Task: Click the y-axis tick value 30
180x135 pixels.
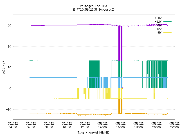Action: coord(9,25)
